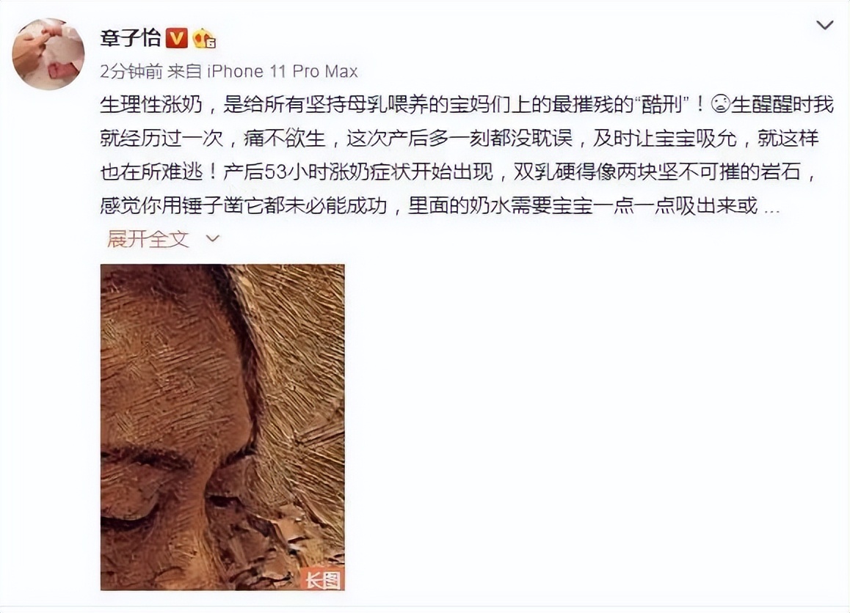Click the username 章子怡
Image resolution: width=850 pixels, height=613 pixels.
131,38
